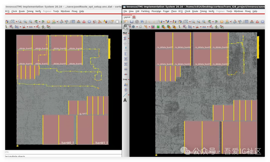Viewport: 270px width, 162px height.
Task: Click orange Redraw icon in left window
Action: [48, 22]
